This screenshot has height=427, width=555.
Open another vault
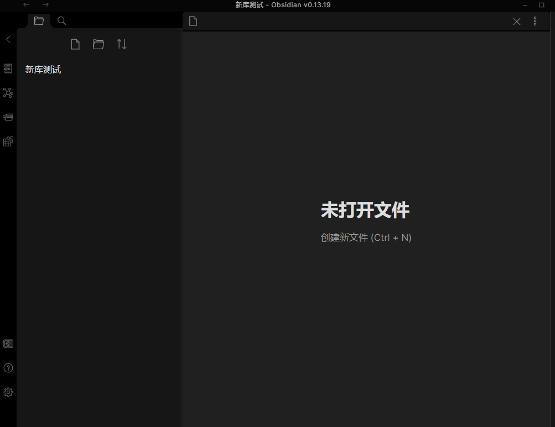pyautogui.click(x=8, y=344)
